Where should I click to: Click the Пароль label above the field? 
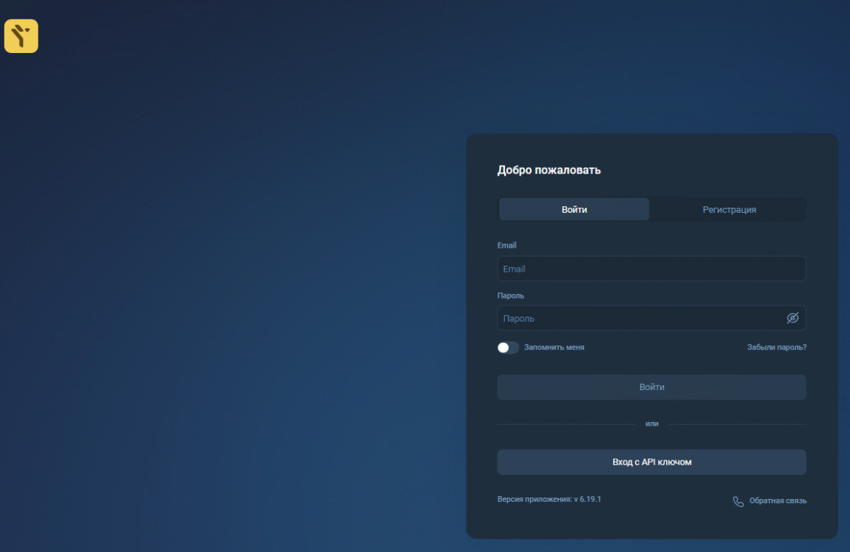point(511,296)
